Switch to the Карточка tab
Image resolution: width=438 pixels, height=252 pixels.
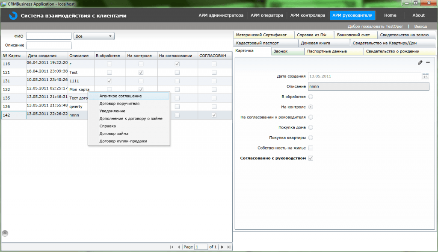click(252, 51)
